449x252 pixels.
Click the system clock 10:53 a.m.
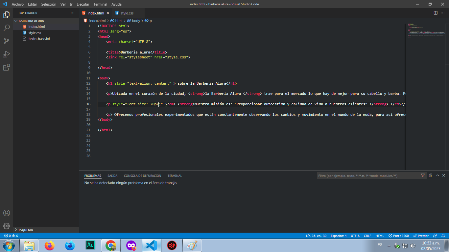click(x=431, y=243)
